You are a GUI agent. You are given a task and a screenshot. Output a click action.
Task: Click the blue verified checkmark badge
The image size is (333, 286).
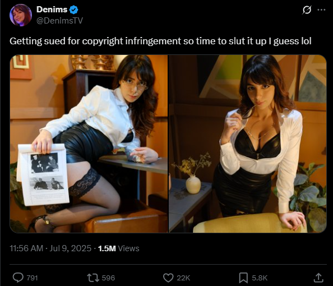click(x=74, y=10)
